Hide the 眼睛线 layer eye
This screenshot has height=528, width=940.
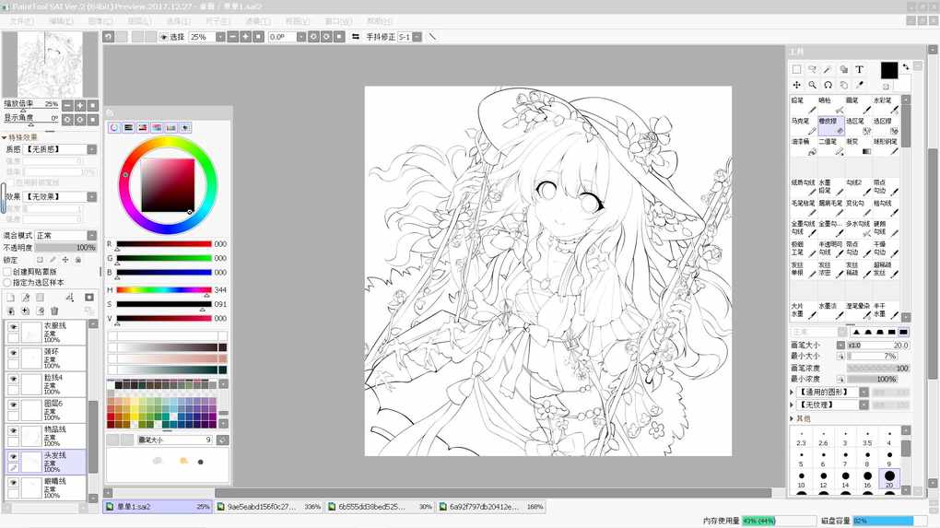coord(13,482)
